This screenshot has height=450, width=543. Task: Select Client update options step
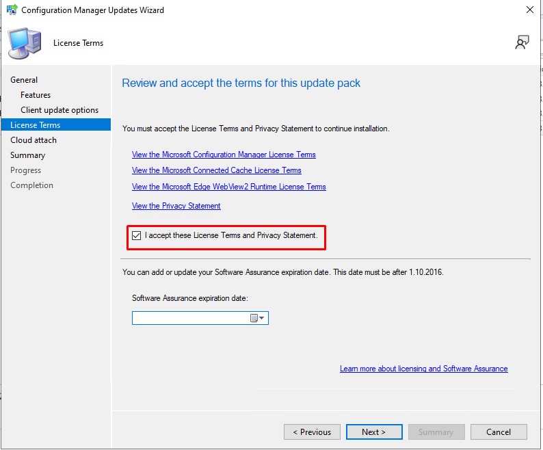[x=59, y=110]
